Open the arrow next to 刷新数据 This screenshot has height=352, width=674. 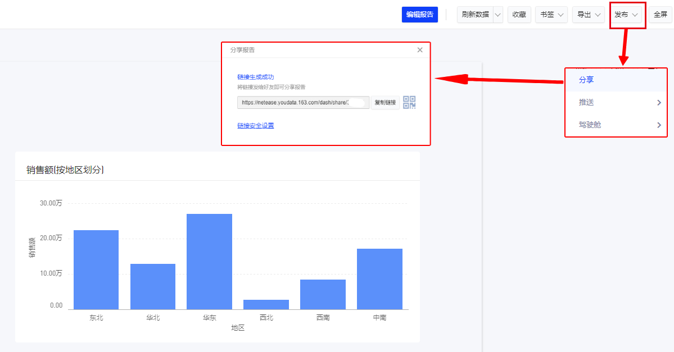coord(498,15)
